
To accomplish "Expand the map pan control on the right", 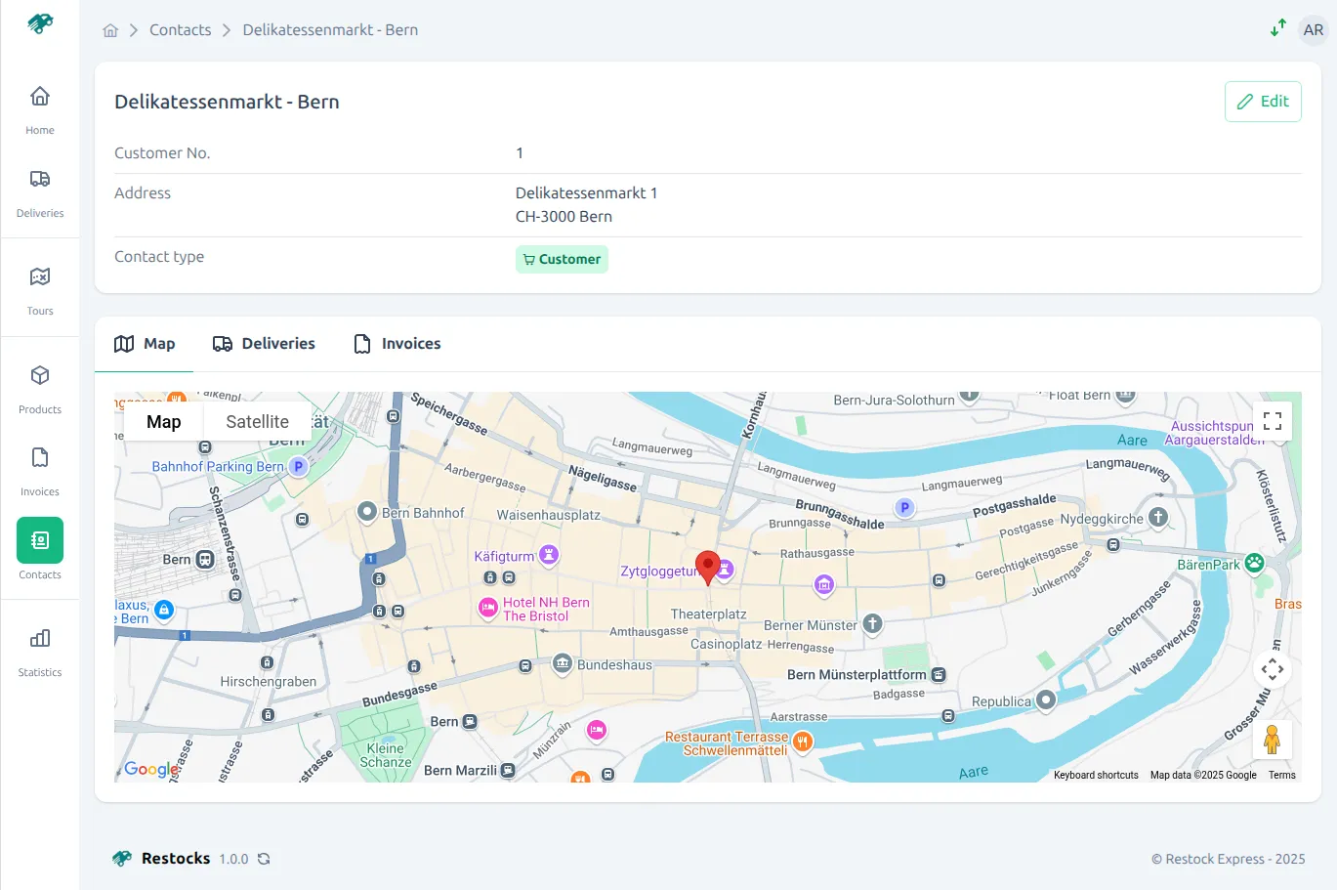I will click(x=1272, y=669).
